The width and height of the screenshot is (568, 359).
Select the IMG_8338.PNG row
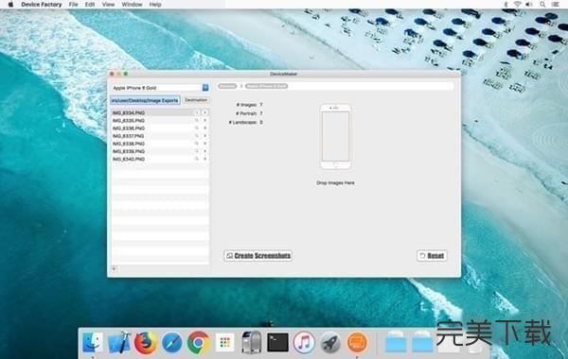(x=160, y=144)
